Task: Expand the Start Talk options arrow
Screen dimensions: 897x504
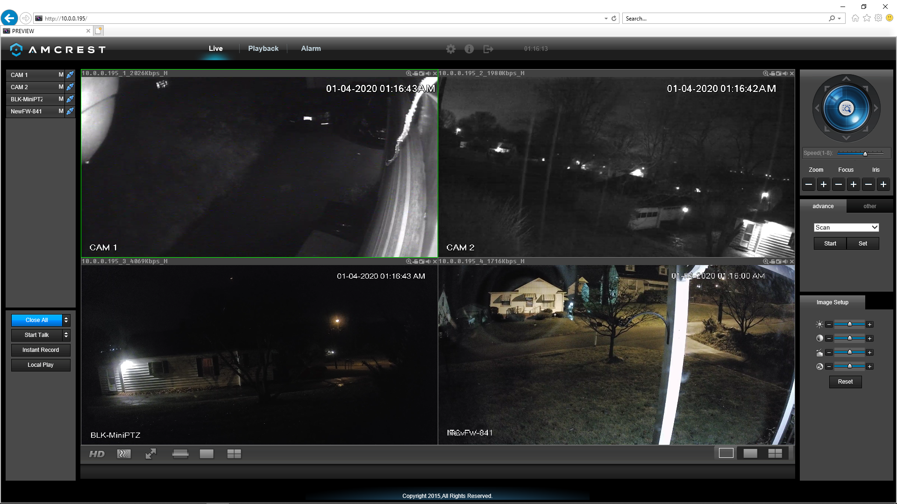Action: coord(66,335)
